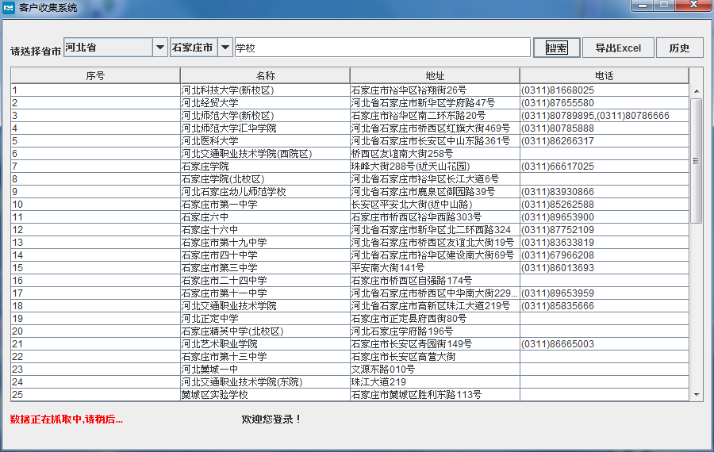Select the 电话 column header

tap(604, 76)
